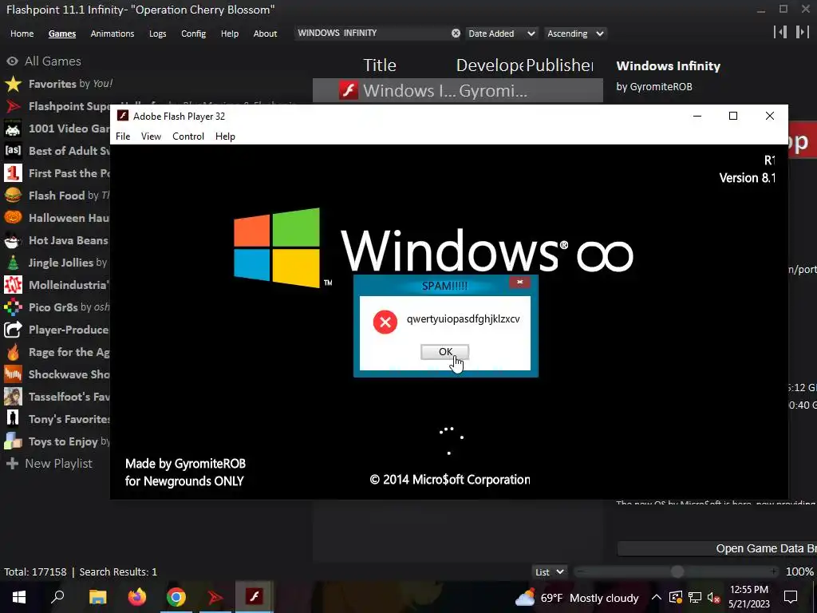Open the Help menu in Adobe Flash Player
This screenshot has height=613, width=817.
(225, 136)
